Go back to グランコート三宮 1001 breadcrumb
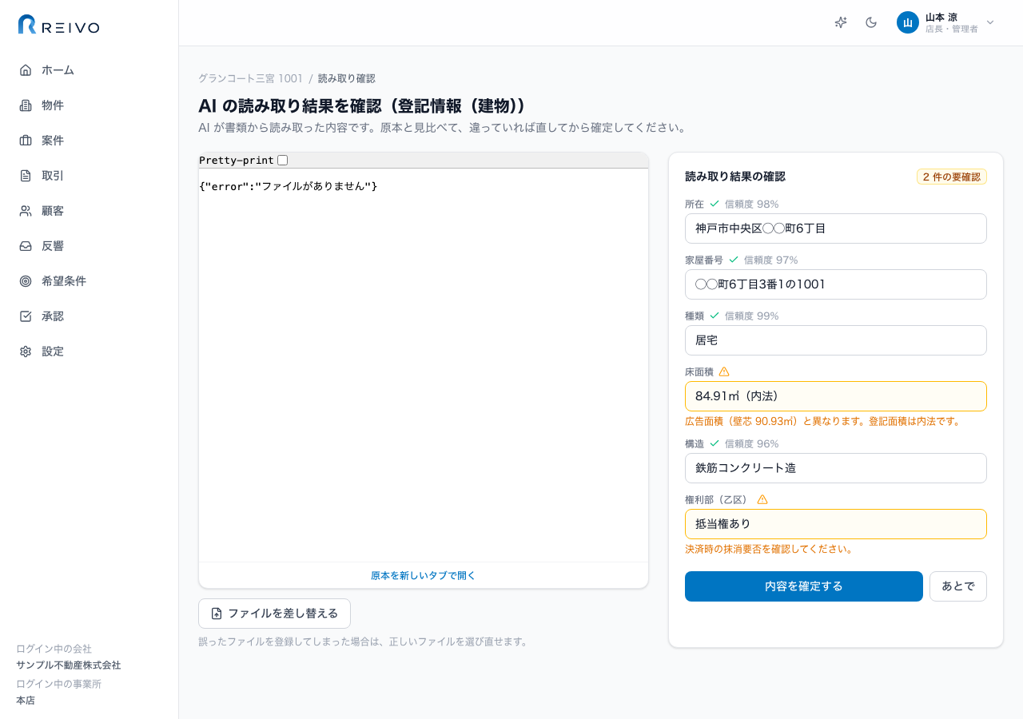This screenshot has width=1023, height=719. 251,78
